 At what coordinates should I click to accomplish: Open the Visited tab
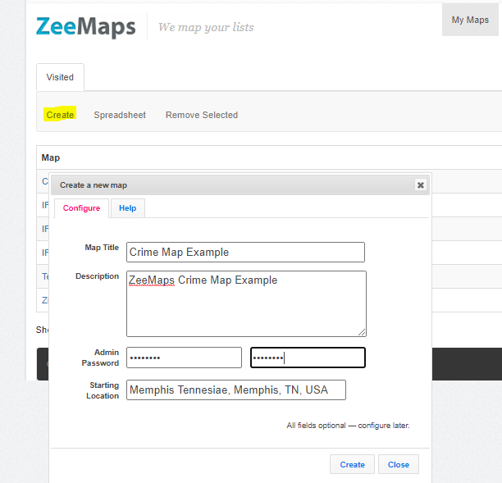pos(60,77)
